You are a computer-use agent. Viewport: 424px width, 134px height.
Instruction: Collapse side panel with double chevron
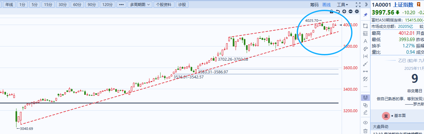click(x=366, y=4)
